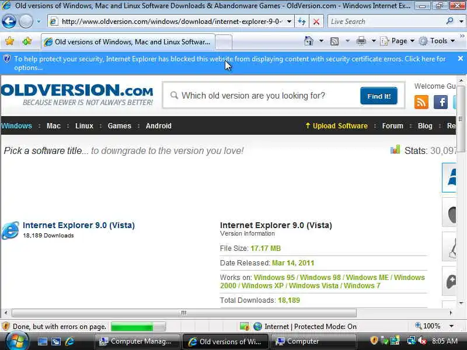Click the red Stop loading icon

click(x=316, y=22)
